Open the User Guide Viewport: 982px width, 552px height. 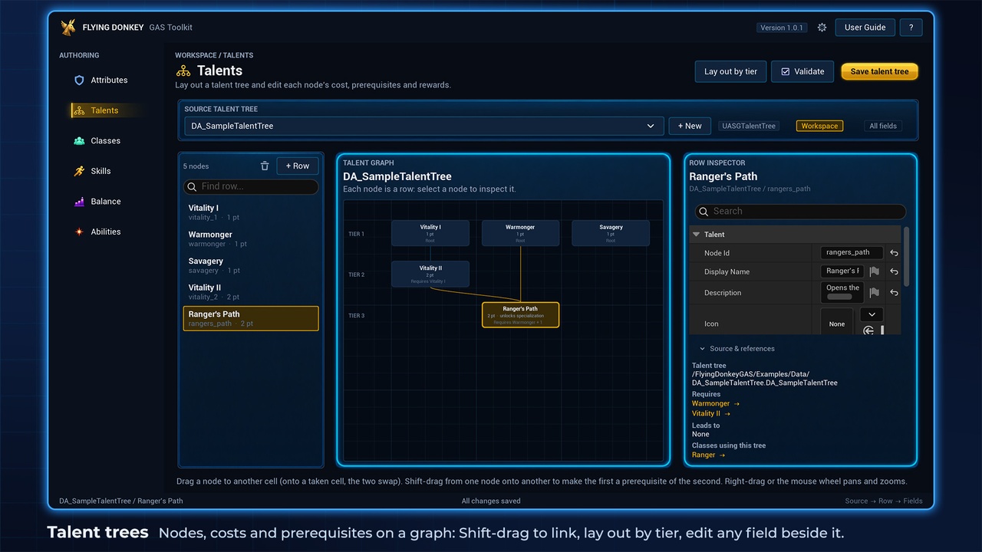point(865,28)
